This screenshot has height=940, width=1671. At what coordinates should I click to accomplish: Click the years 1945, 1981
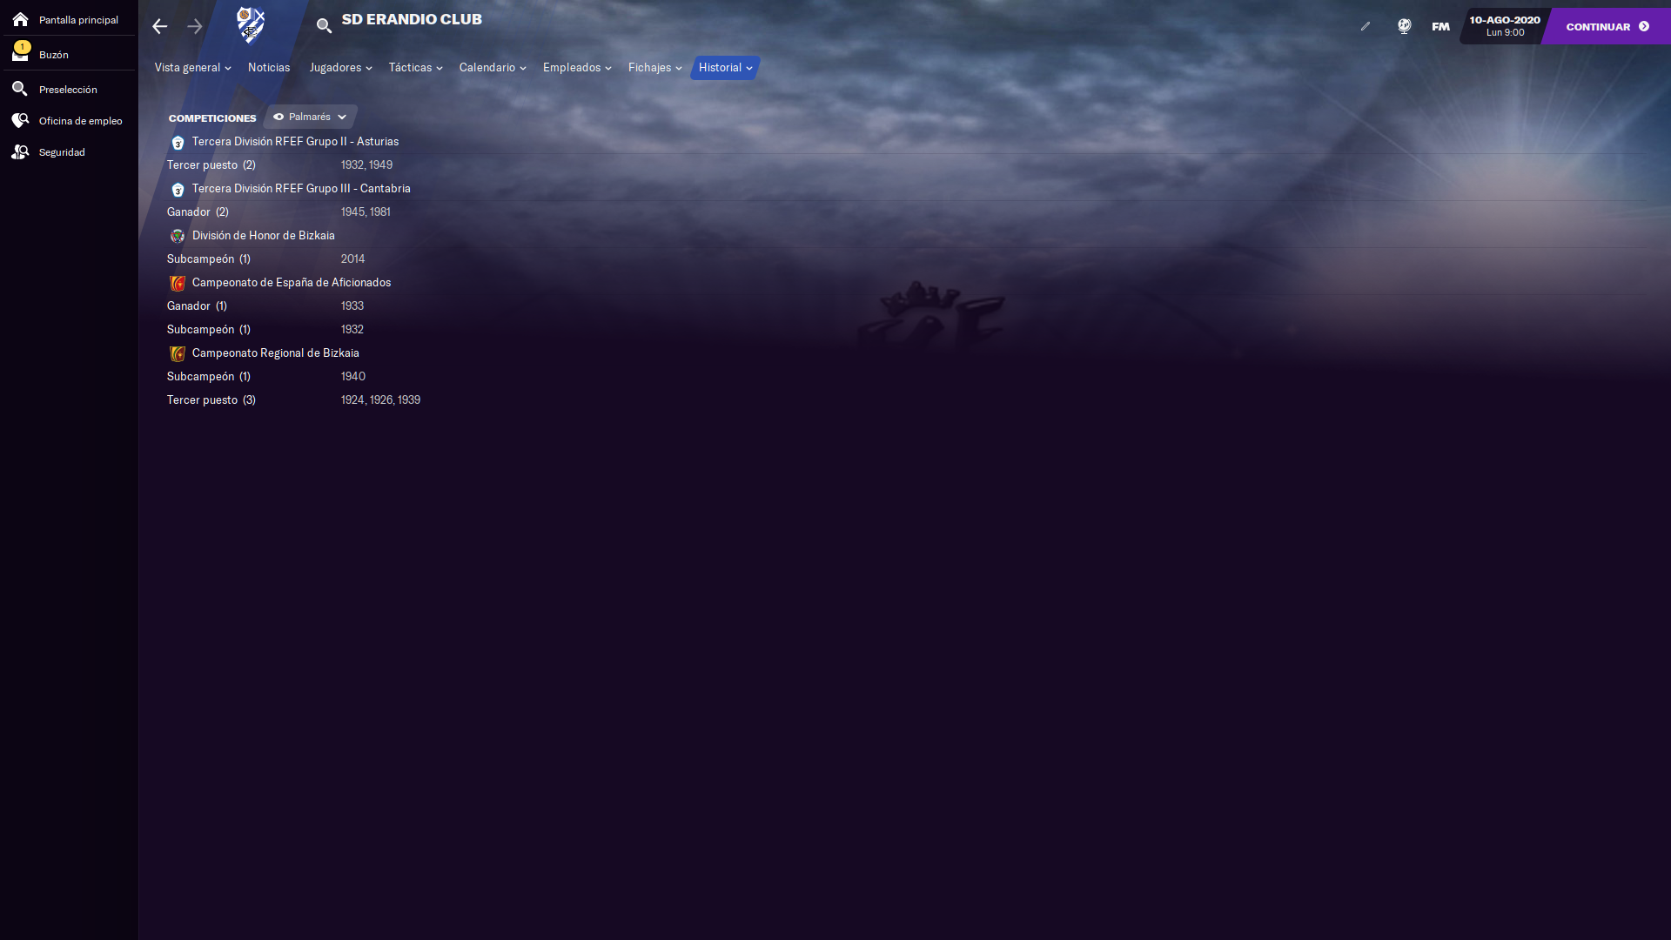click(x=366, y=212)
